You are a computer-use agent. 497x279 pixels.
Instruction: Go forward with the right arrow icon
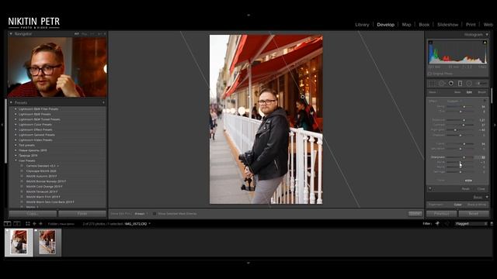coord(40,224)
